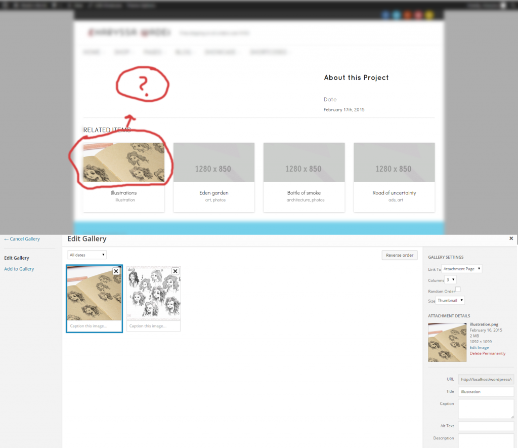This screenshot has height=448, width=518.
Task: Select Edit Gallery in the left sidebar
Action: (17, 258)
